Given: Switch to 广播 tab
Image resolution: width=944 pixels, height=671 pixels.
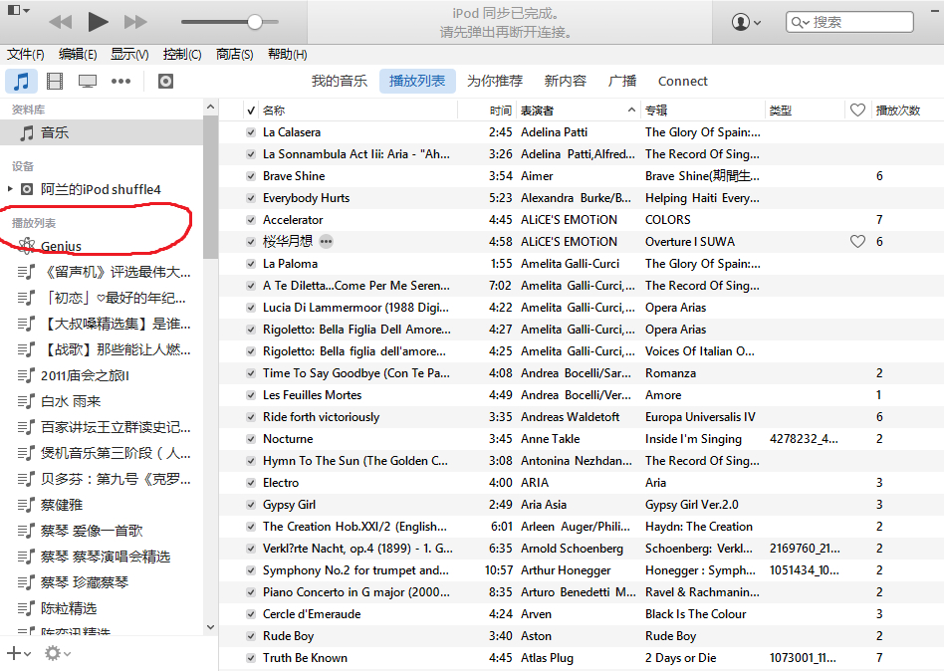Looking at the screenshot, I should pyautogui.click(x=622, y=81).
